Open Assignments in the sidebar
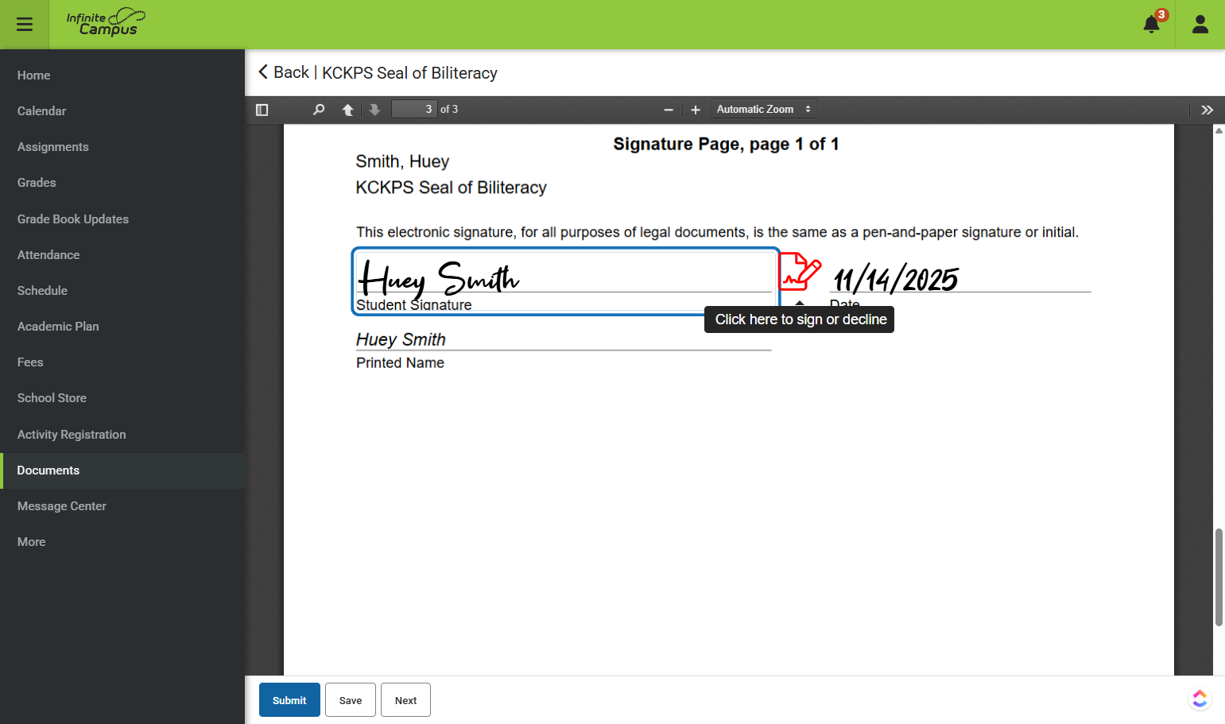The width and height of the screenshot is (1225, 724). (122, 147)
